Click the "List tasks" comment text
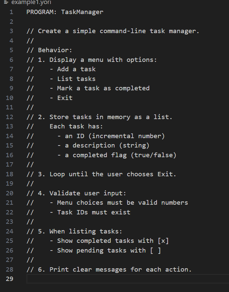The image size is (229, 292). (76, 79)
